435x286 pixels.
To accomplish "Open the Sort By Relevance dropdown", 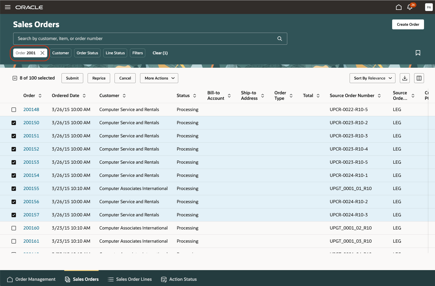I will [372, 78].
